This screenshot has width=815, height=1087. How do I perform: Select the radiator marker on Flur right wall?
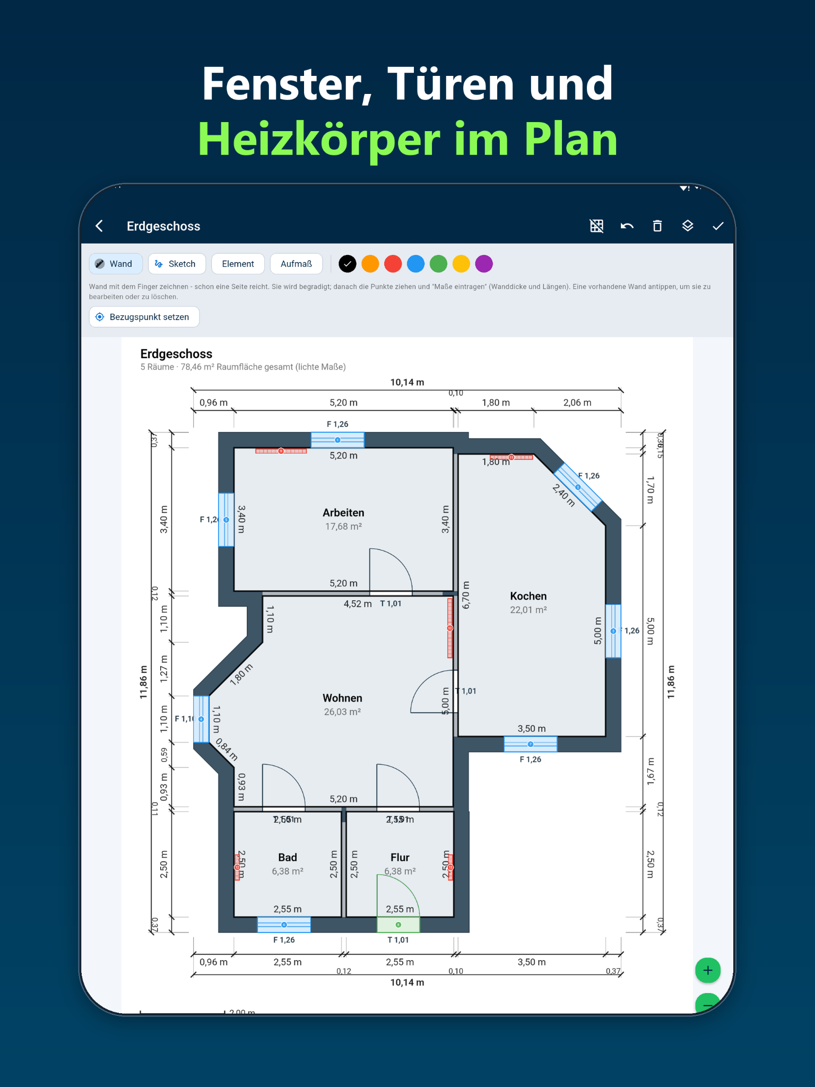(x=450, y=867)
